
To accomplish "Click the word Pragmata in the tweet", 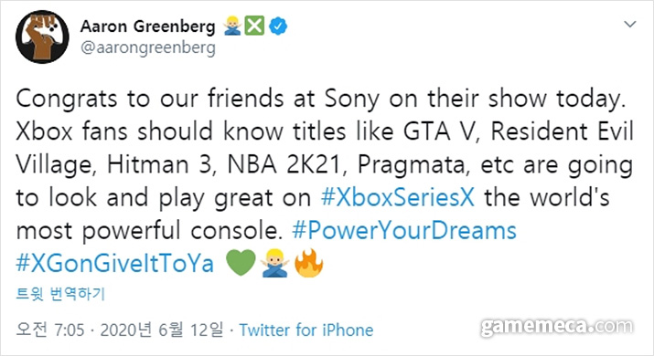I will pos(411,165).
